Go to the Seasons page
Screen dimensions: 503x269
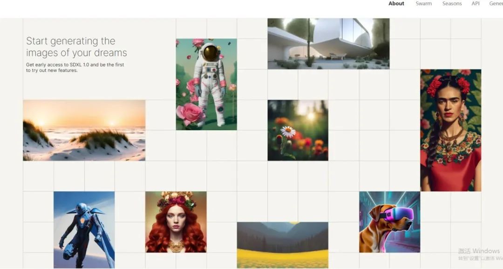point(452,4)
